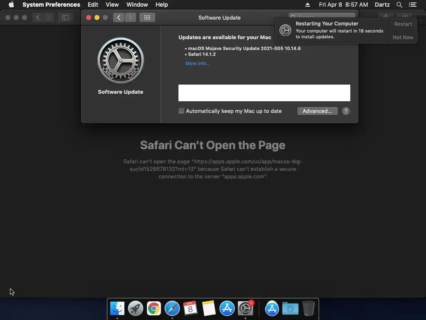Open Notes from the Dock

click(209, 308)
